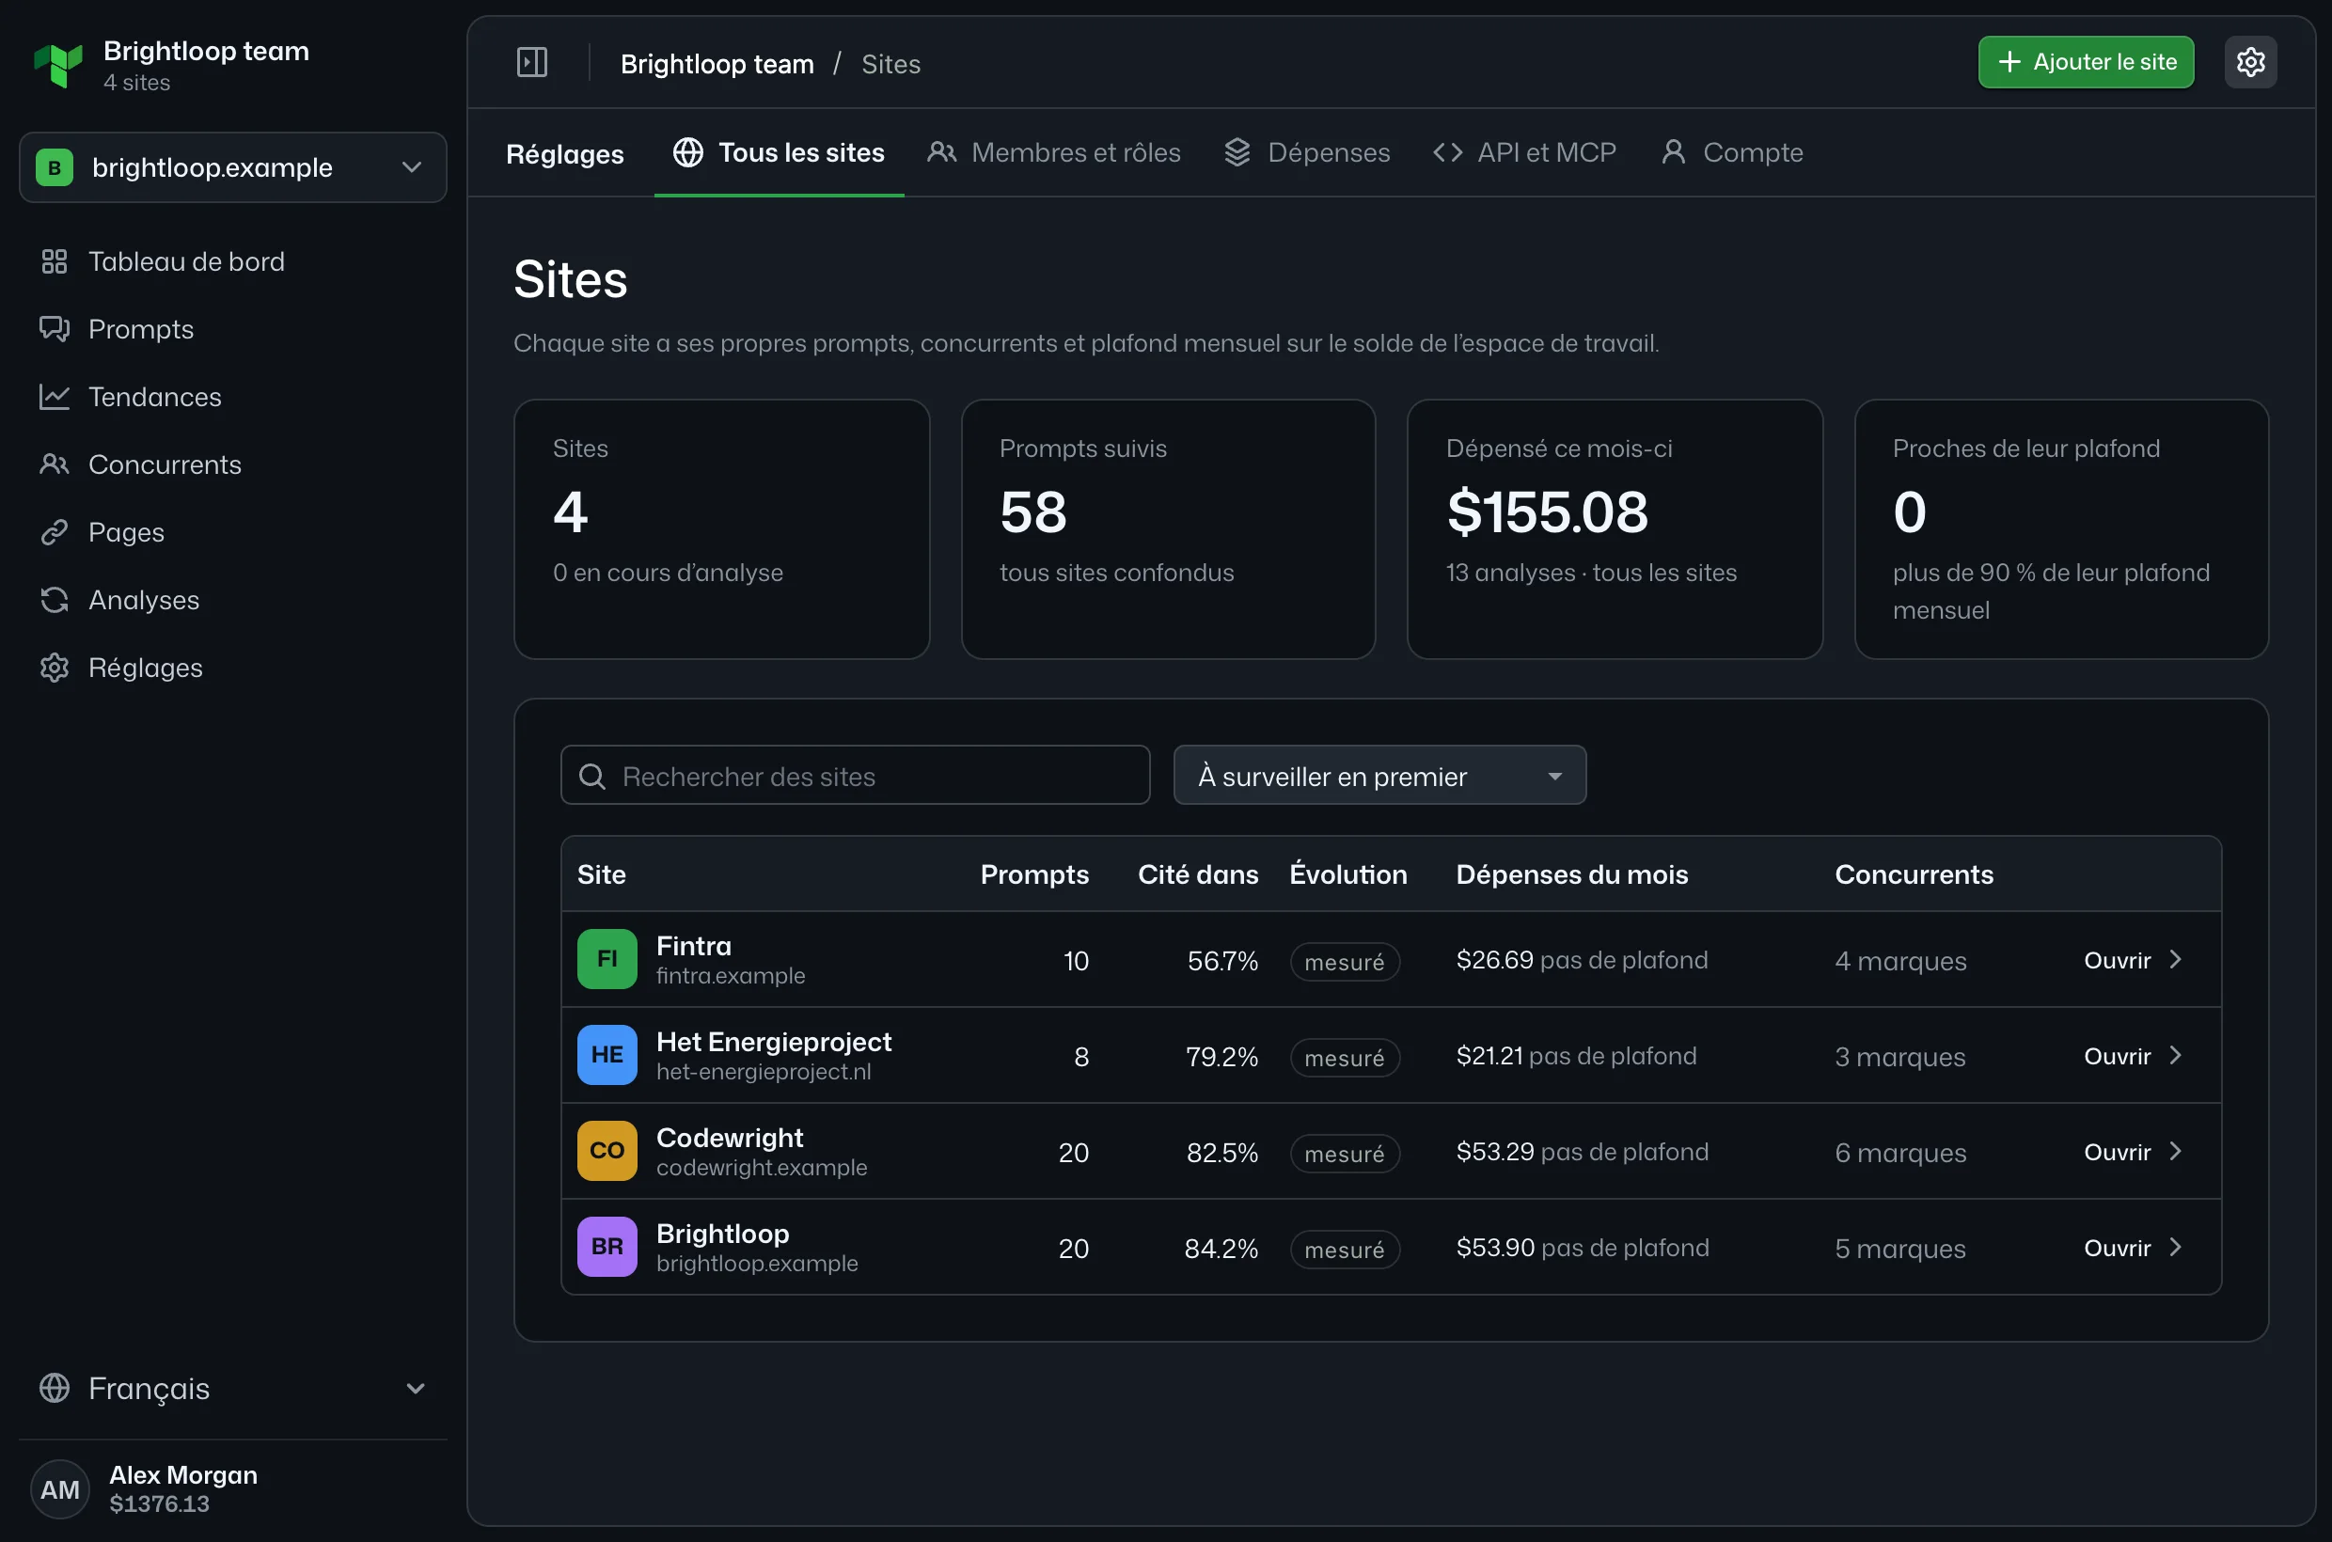Click the $155.08 spent this month value
This screenshot has height=1542, width=2332.
pyautogui.click(x=1547, y=512)
